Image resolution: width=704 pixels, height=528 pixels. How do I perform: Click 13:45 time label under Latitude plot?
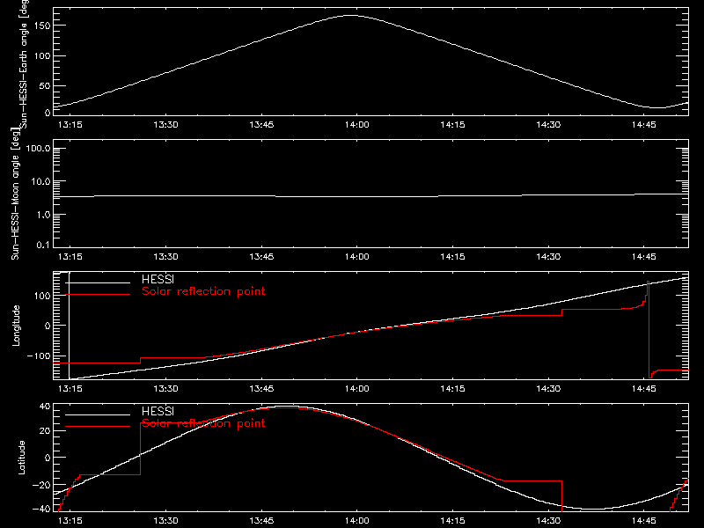261,520
